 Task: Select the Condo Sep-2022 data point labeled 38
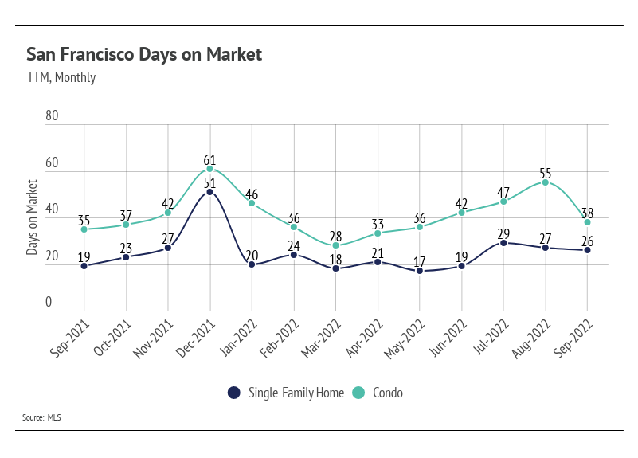(x=587, y=222)
